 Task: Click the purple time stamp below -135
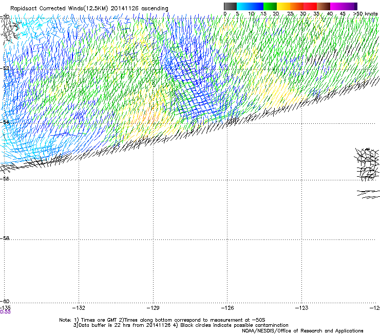point(5,312)
